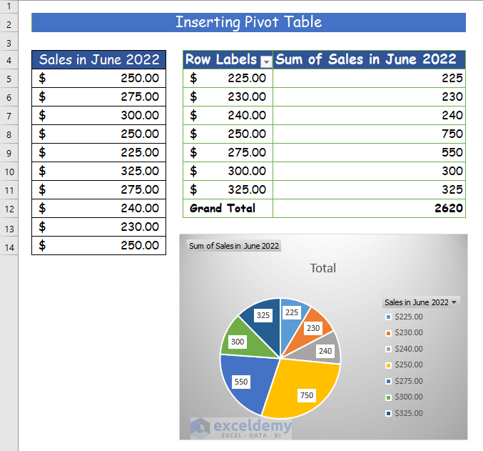Select the Grand Total label cell
The width and height of the screenshot is (483, 451).
pos(228,209)
